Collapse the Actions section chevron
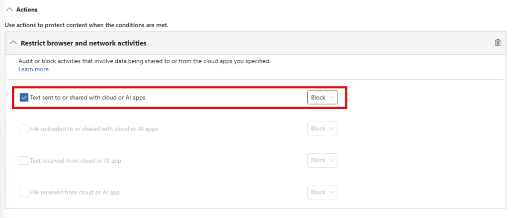 9,10
